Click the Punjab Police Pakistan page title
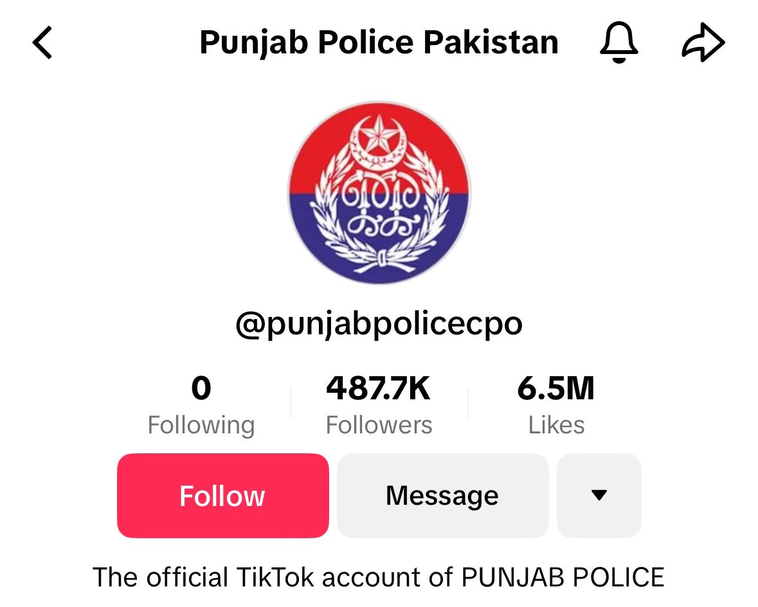Viewport: 758px width, 607px height. pyautogui.click(x=379, y=42)
